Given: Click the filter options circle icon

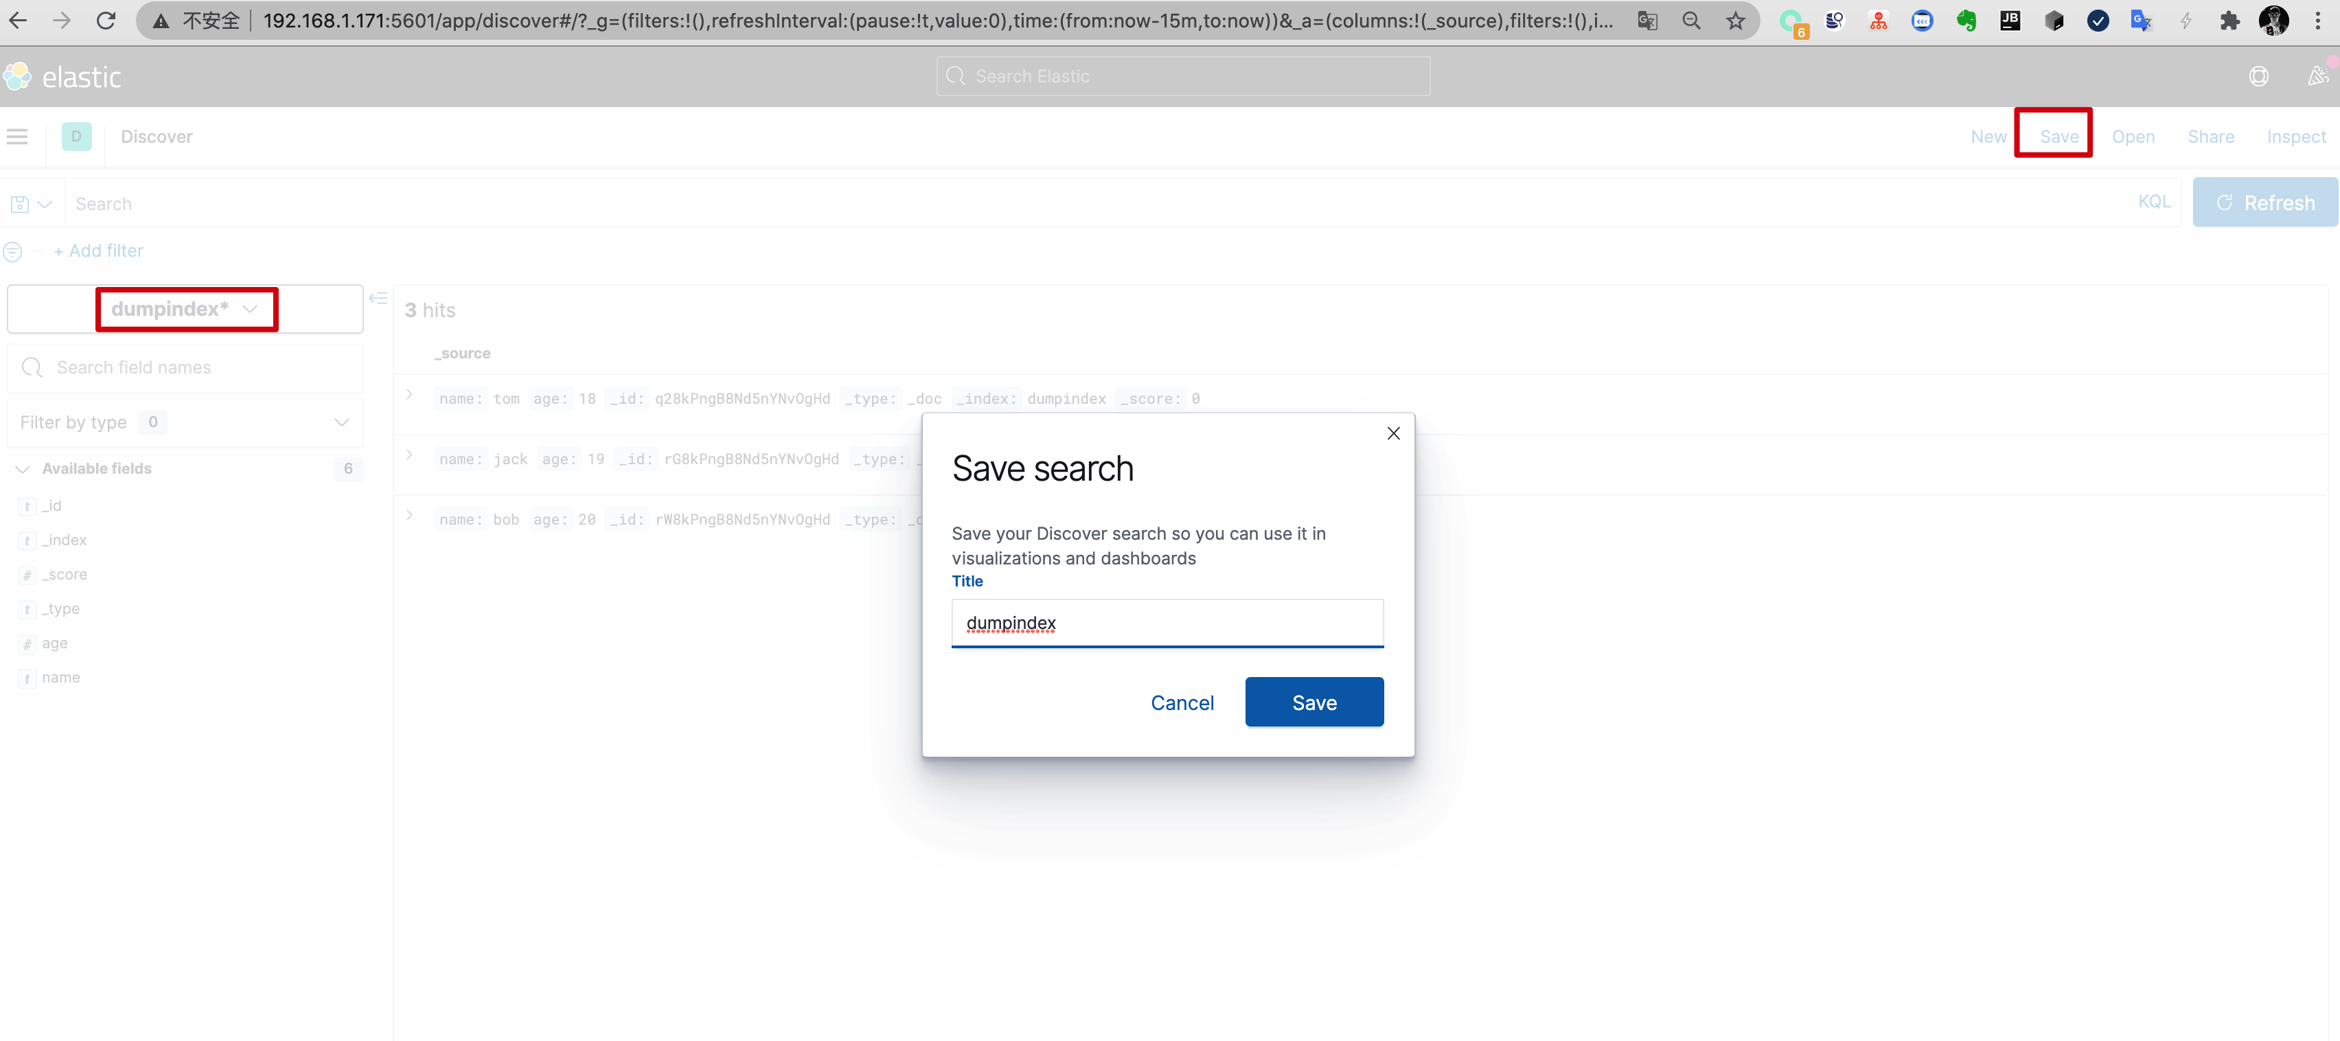Looking at the screenshot, I should point(13,251).
